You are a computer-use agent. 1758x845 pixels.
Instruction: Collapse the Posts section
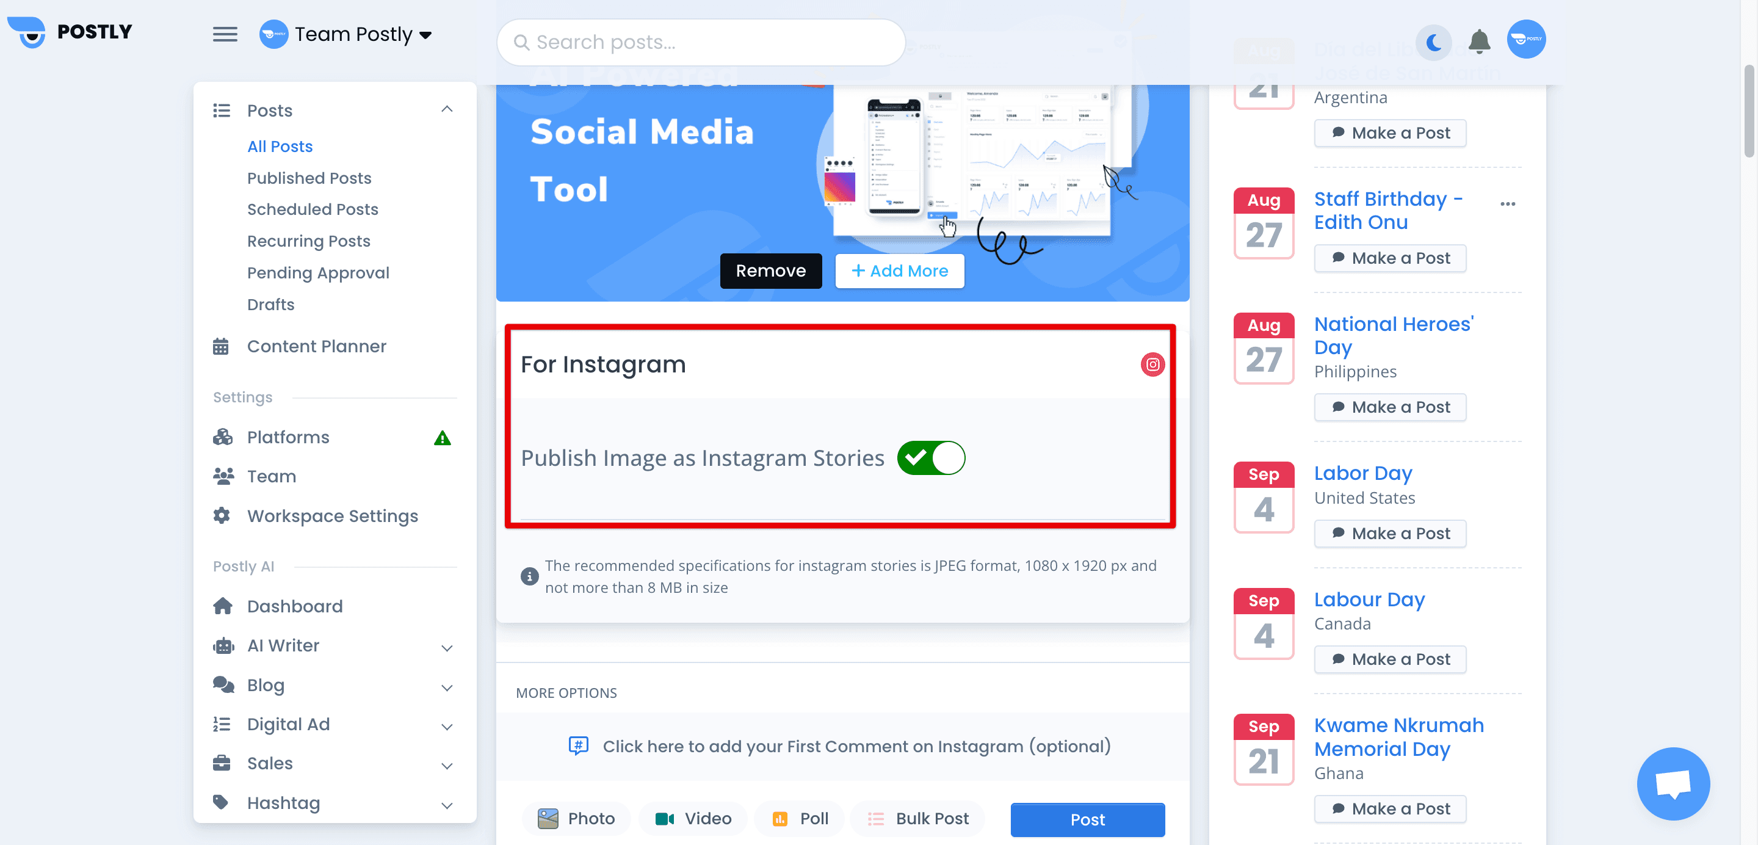pos(446,110)
